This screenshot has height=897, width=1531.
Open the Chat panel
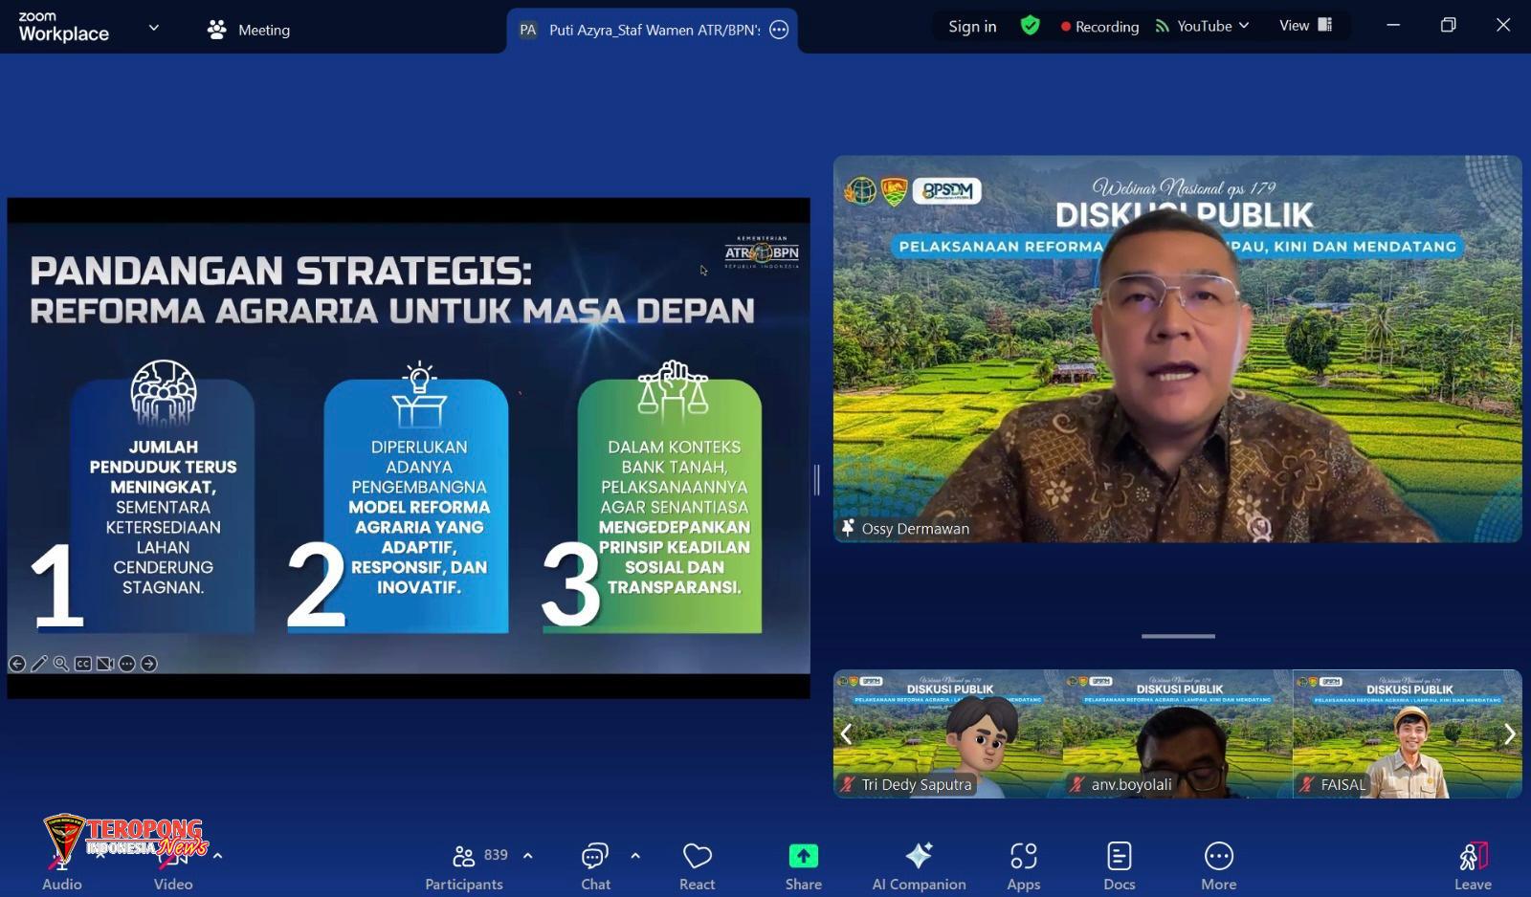click(x=595, y=865)
